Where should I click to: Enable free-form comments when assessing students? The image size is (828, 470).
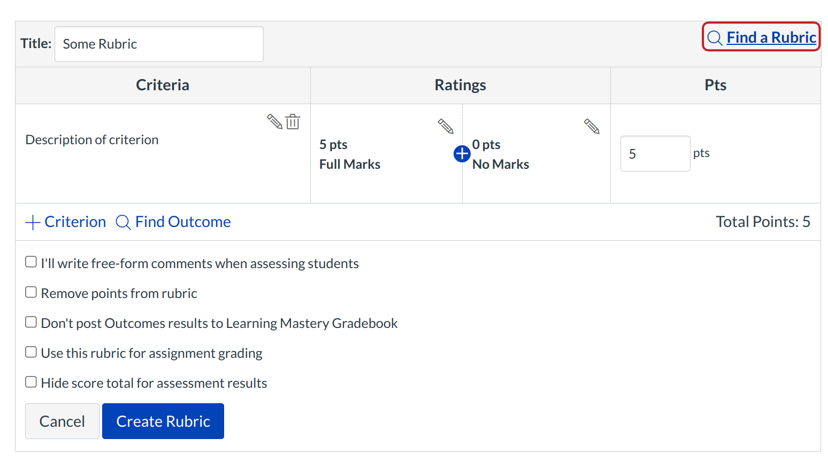[x=31, y=262]
